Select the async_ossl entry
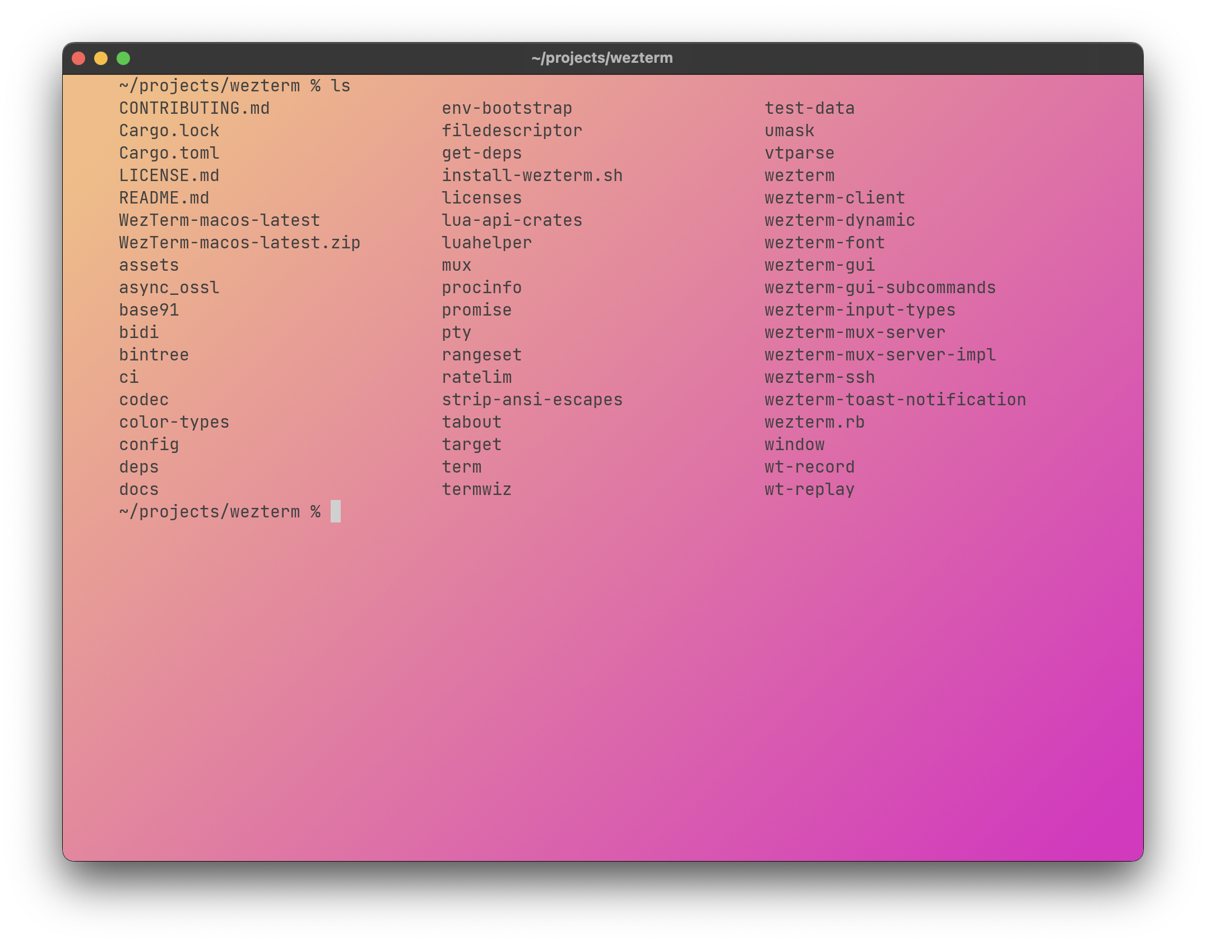The image size is (1206, 944). point(169,288)
